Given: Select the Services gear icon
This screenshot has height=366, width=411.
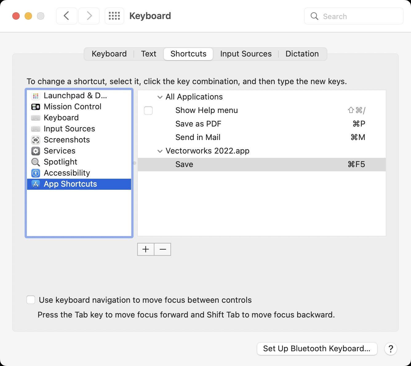Looking at the screenshot, I should 36,151.
